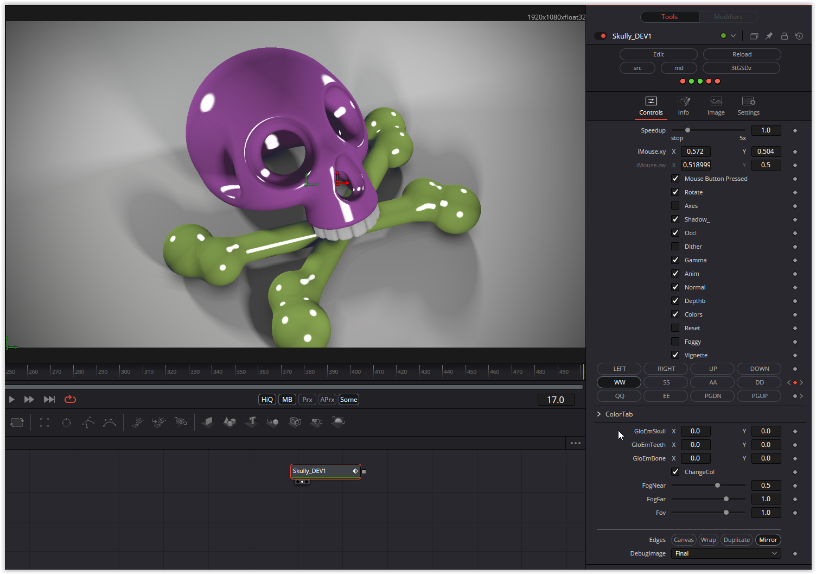The height and width of the screenshot is (574, 816).
Task: Click the keyframe diamond next to Speedup
Action: click(x=795, y=130)
